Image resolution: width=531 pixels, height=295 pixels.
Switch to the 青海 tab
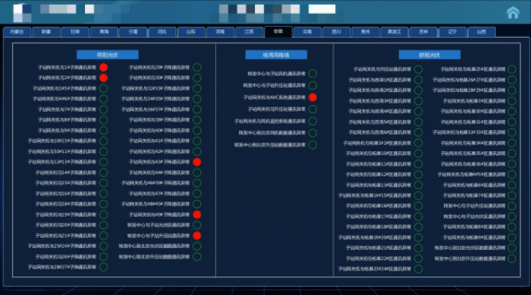click(x=104, y=32)
